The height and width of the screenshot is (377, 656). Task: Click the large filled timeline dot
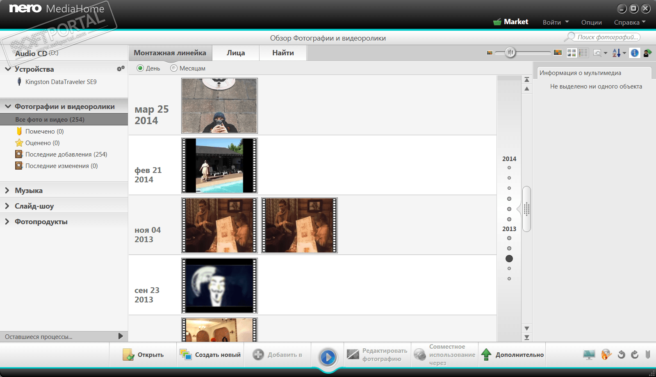point(509,259)
